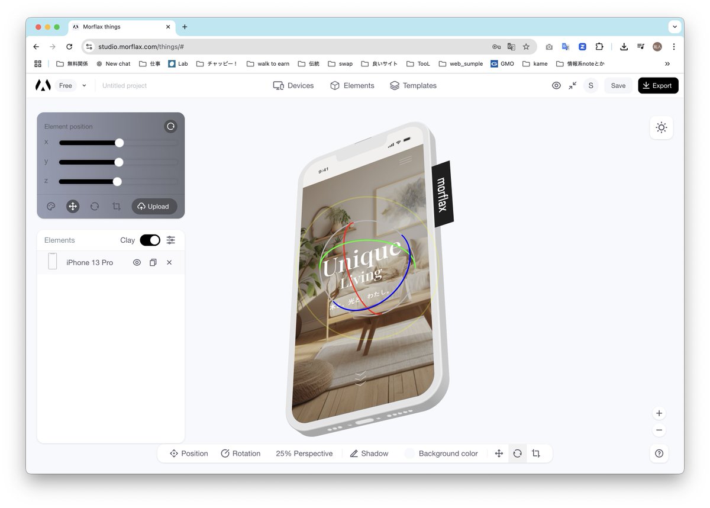Zoom out with the minus button

[x=659, y=430]
